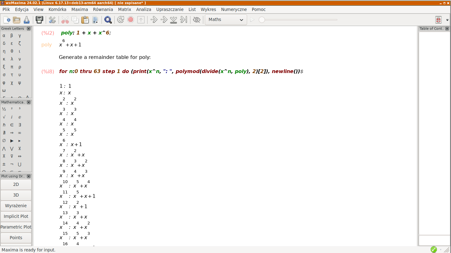Open a file with the folder icon
The width and height of the screenshot is (451, 253).
click(x=17, y=20)
